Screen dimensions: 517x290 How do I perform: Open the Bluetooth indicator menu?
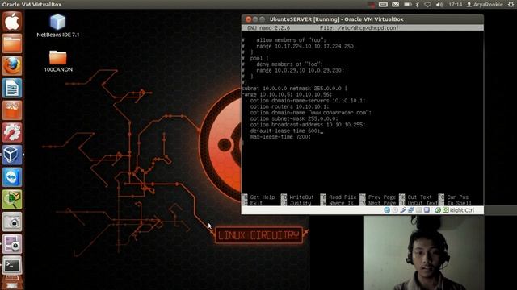(418, 5)
